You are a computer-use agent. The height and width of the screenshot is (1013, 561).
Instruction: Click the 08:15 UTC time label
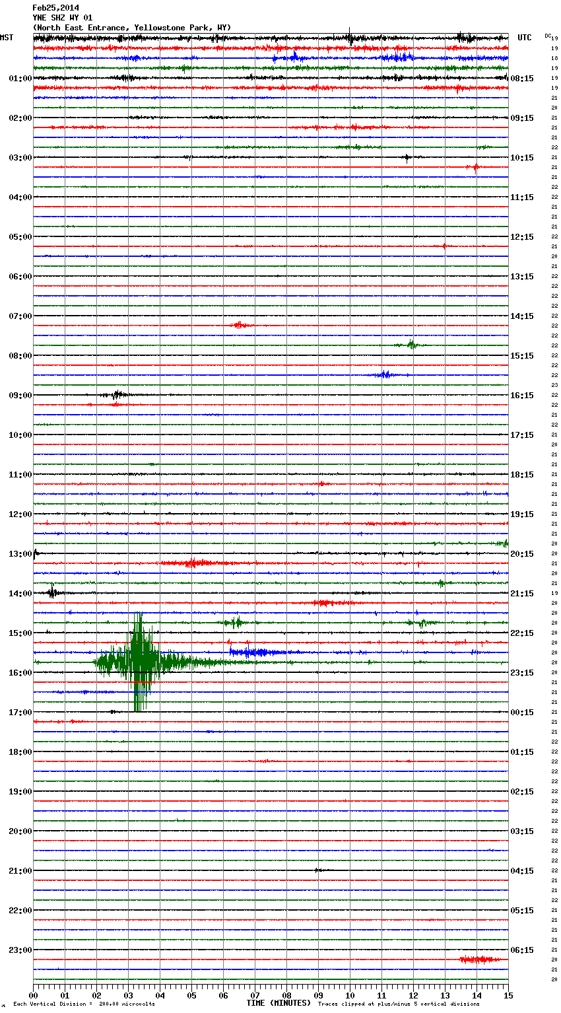(x=522, y=79)
